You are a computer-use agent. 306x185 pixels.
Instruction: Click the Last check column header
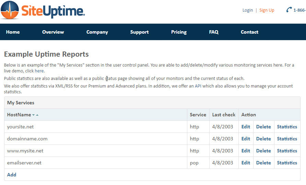pos(224,115)
